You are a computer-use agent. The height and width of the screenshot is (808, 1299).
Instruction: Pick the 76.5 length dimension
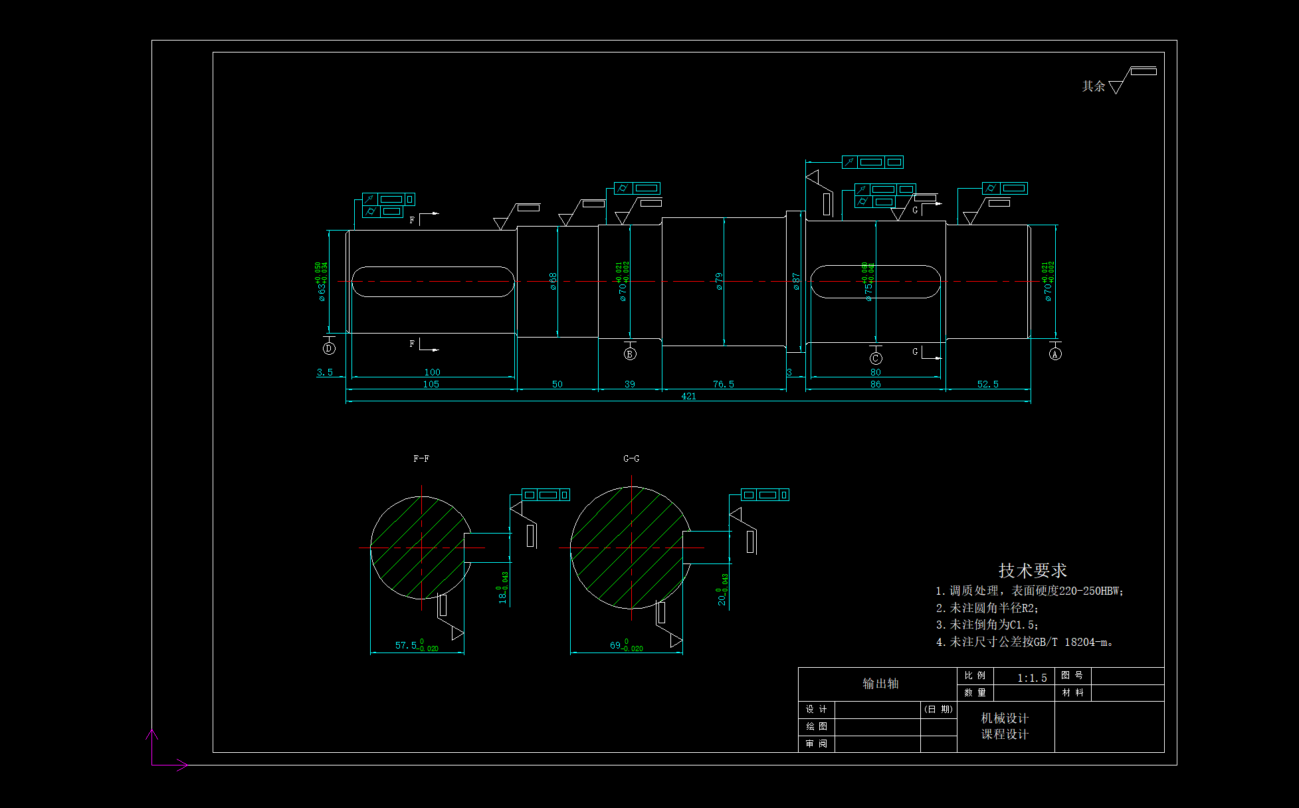(x=723, y=384)
